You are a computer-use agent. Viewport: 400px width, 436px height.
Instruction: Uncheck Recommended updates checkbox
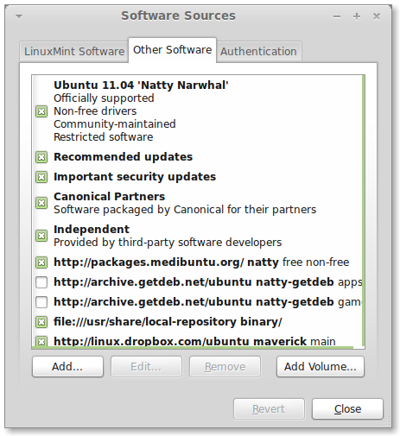(41, 157)
